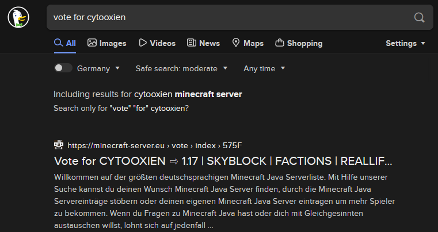Search only for "vote" "for" cytooxien link
Screen dimensions: 438x232
point(121,108)
